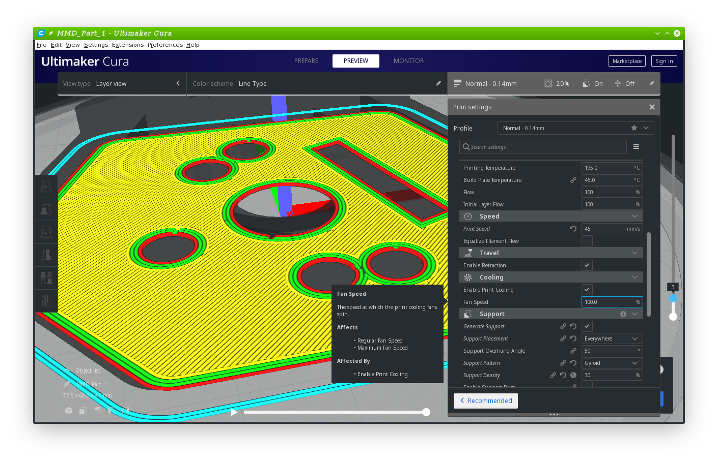This screenshot has width=718, height=463.
Task: Click the Printing Temperature value field
Action: [x=612, y=168]
